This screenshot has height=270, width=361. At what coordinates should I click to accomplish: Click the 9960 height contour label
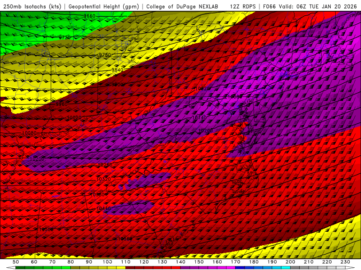coord(62,104)
